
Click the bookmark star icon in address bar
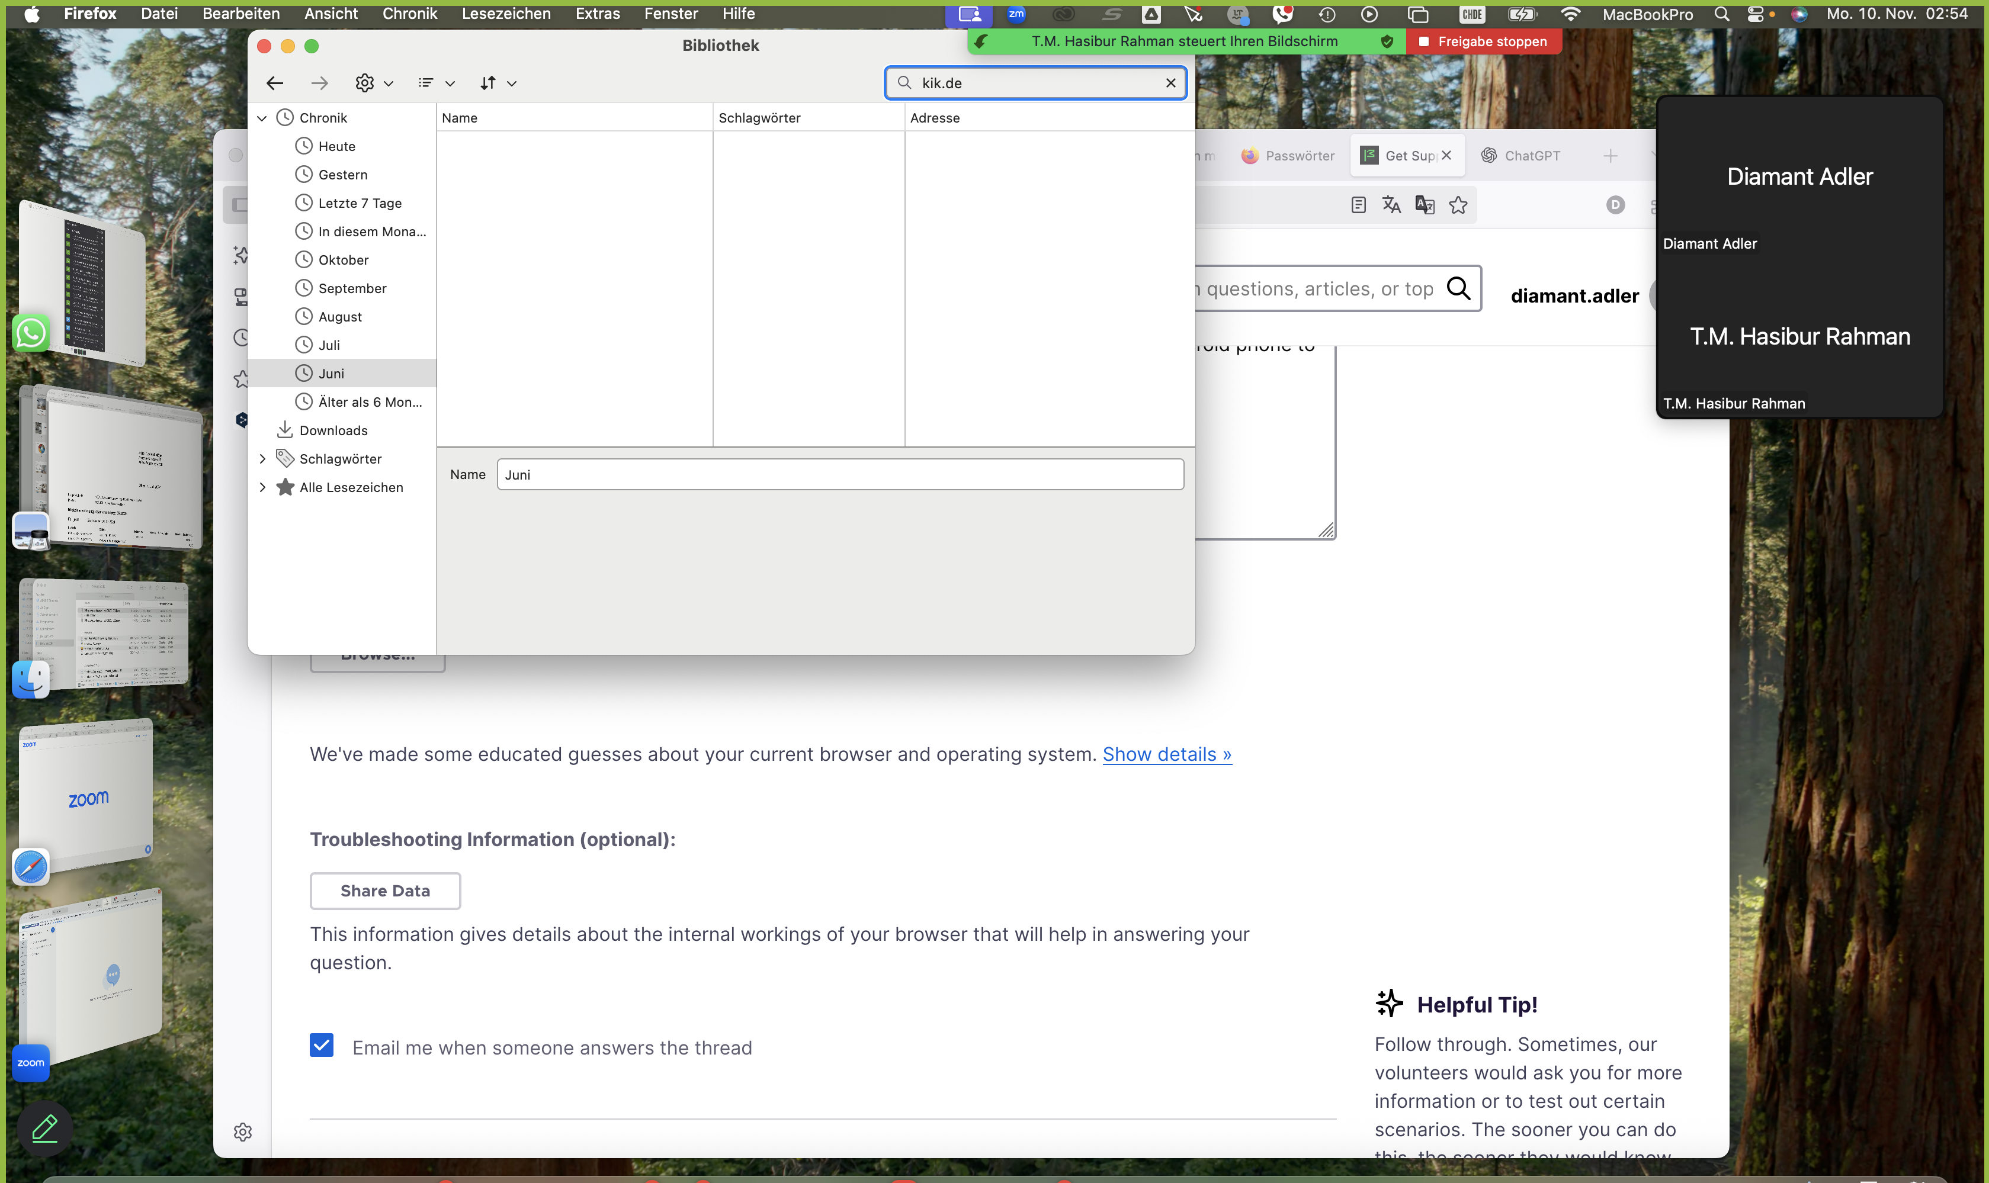tap(1458, 205)
